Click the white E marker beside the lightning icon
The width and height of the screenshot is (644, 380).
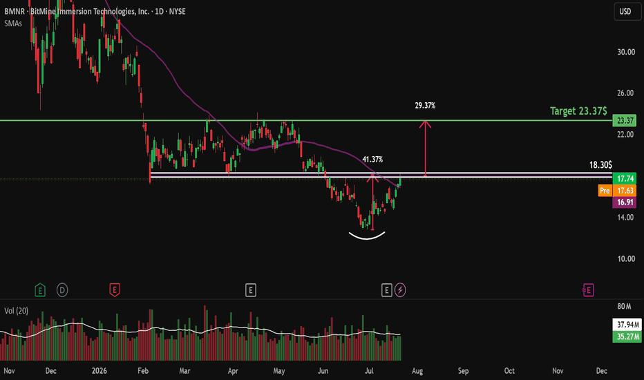tap(386, 290)
